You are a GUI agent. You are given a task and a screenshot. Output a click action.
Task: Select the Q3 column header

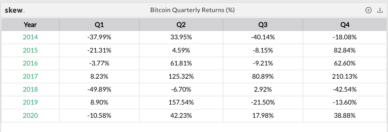point(263,25)
